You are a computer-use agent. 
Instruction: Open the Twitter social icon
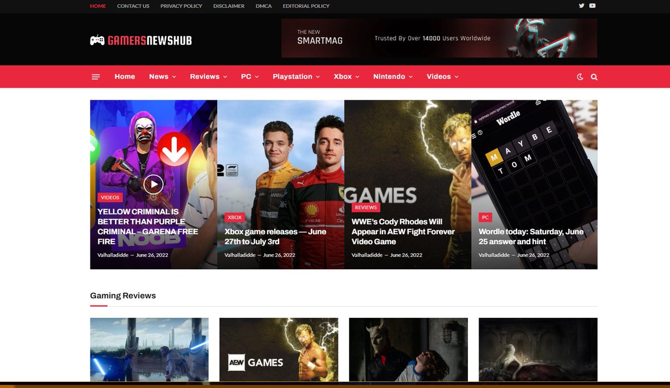pos(581,6)
